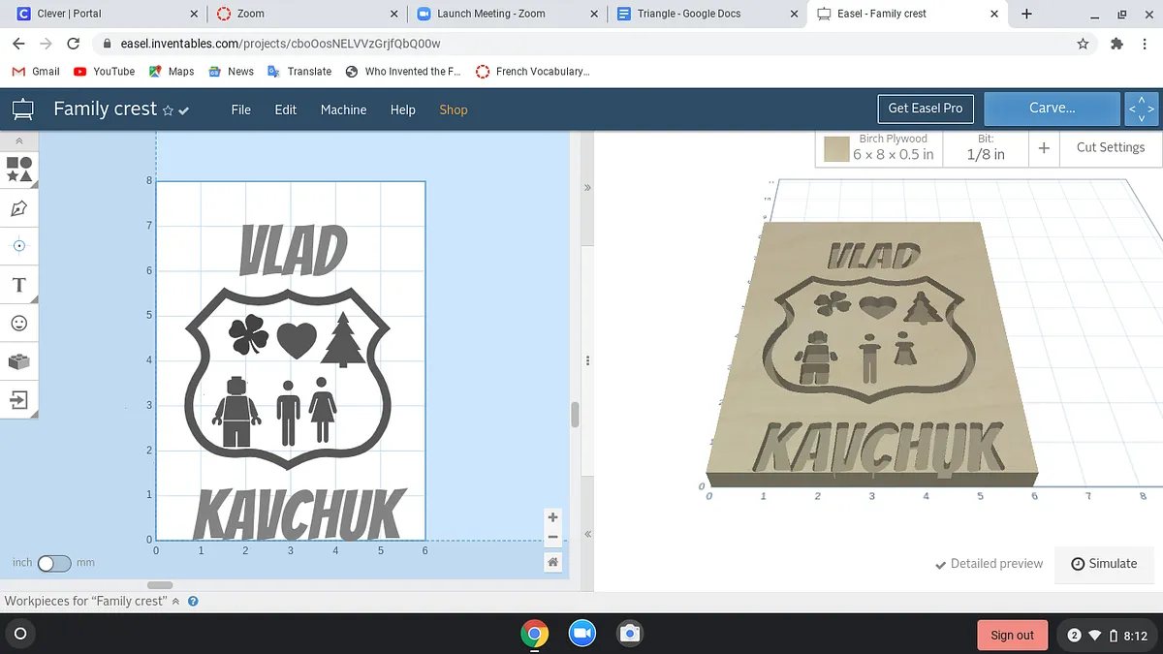Select the KAVCHUK text on the design canvas
Screen dimensions: 1163x654
tap(299, 514)
